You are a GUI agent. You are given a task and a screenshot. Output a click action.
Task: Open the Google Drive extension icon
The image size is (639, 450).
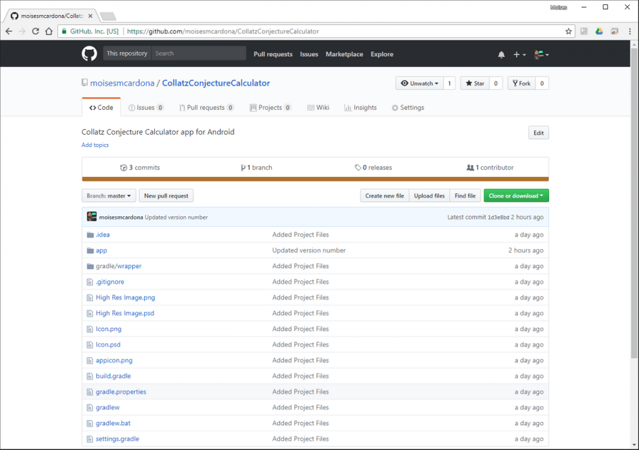[x=599, y=31]
